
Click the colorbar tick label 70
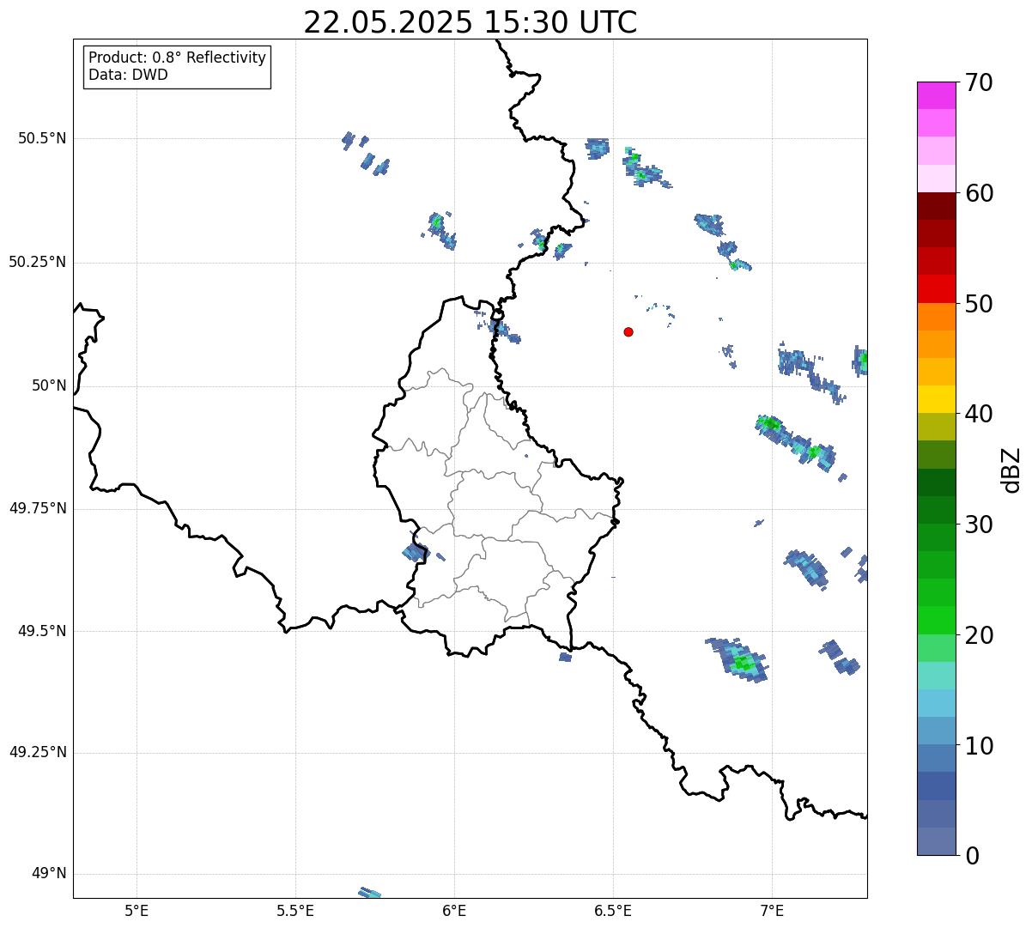(979, 82)
